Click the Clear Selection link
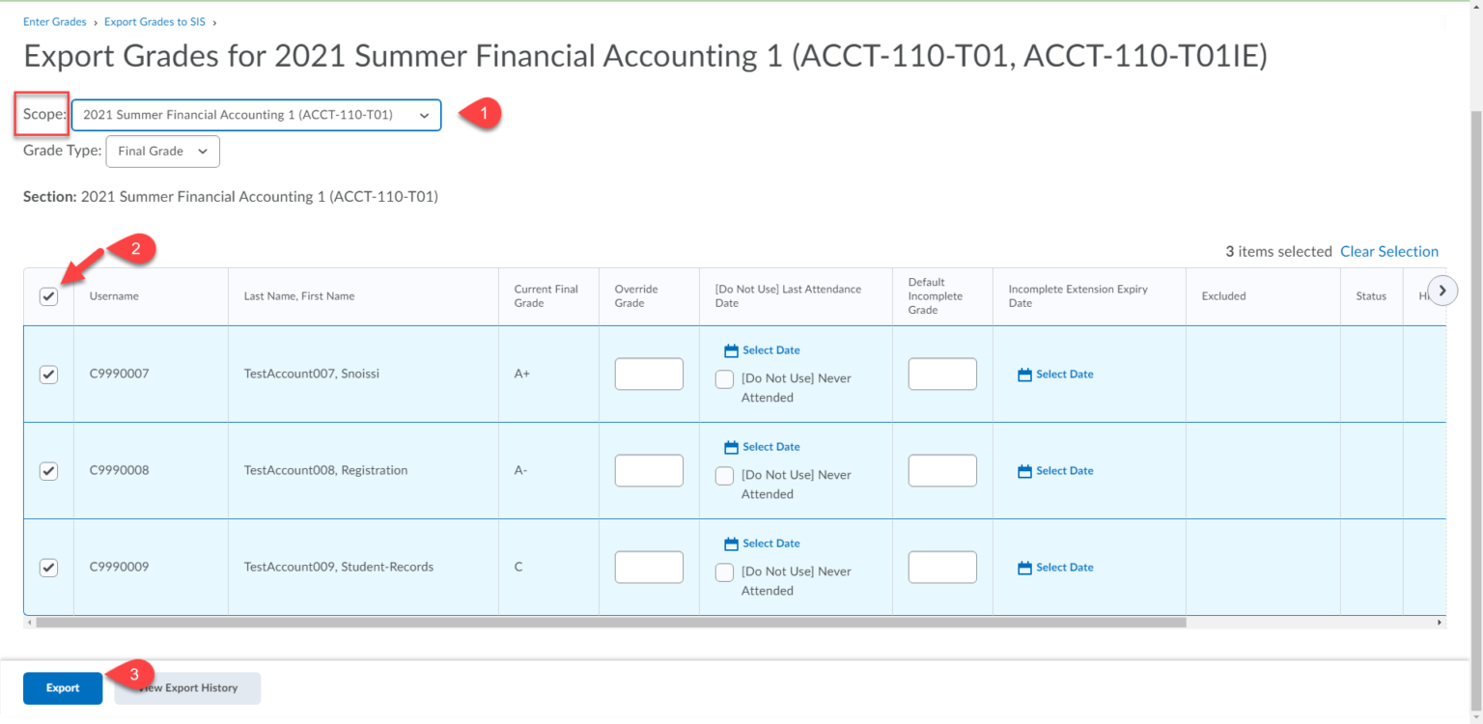This screenshot has width=1483, height=724. (x=1388, y=252)
